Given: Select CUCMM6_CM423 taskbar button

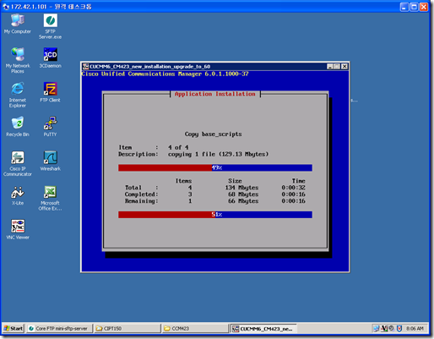Looking at the screenshot, I should coord(263,329).
